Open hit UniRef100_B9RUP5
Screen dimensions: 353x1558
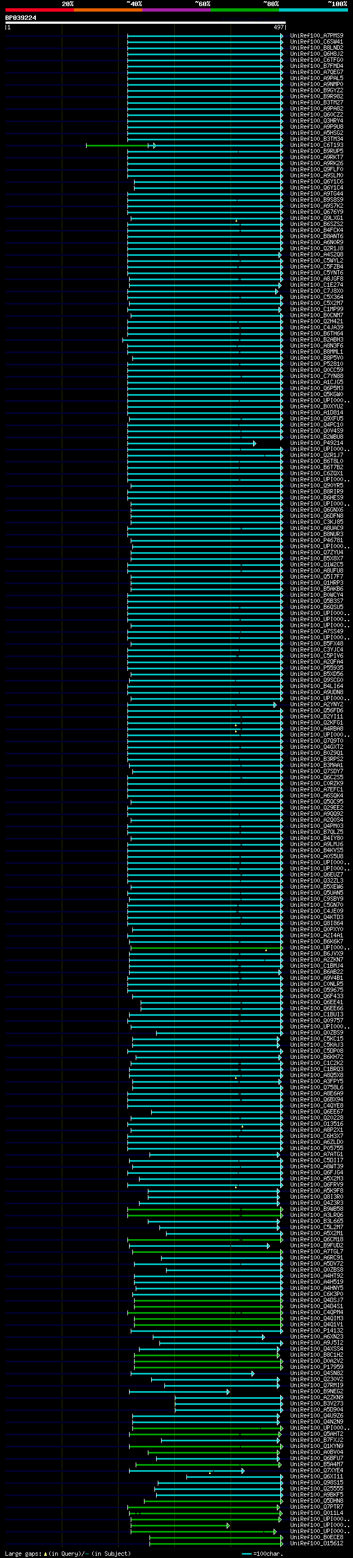click(x=317, y=151)
